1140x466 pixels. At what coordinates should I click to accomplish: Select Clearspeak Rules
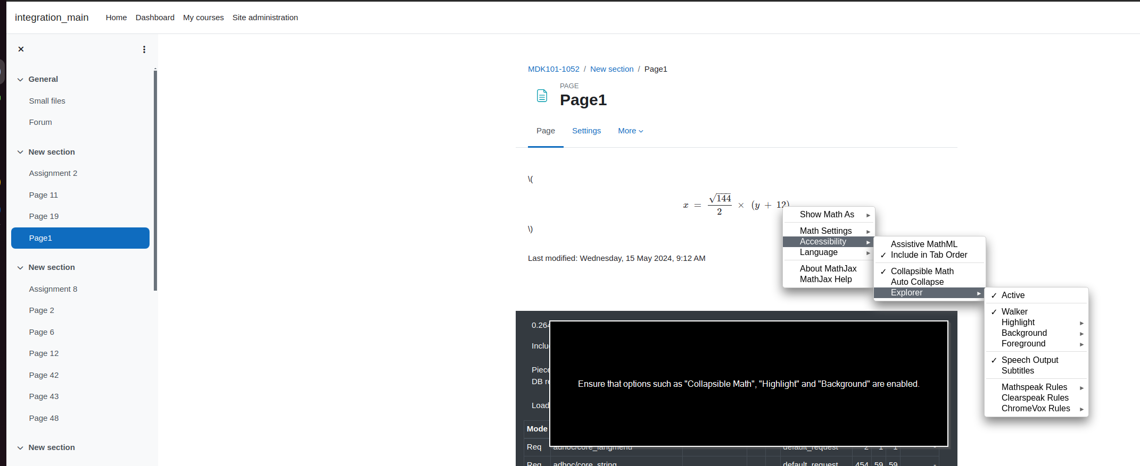(1036, 398)
